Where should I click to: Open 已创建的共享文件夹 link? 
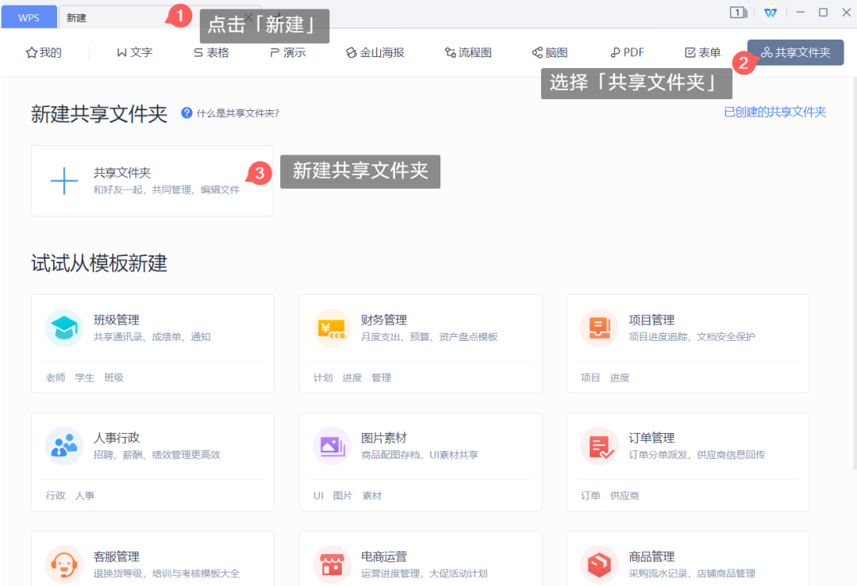775,112
